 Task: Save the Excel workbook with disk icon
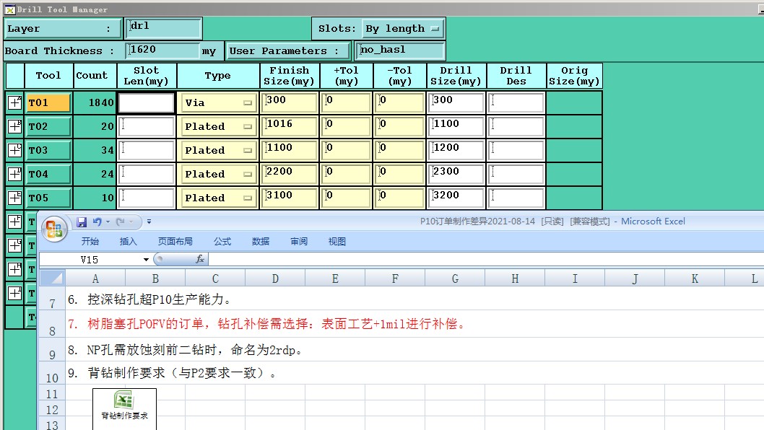point(82,222)
